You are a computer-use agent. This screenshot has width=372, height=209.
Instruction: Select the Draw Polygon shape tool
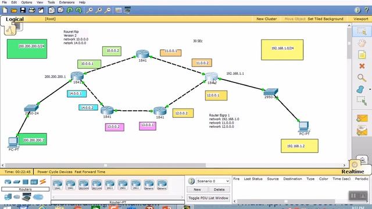pos(360,89)
